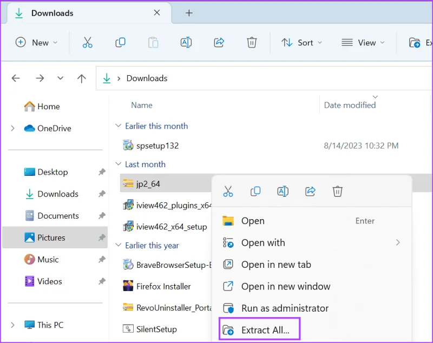Image resolution: width=433 pixels, height=343 pixels.
Task: Expand the address bar chevron before Downloads
Action: (119, 78)
